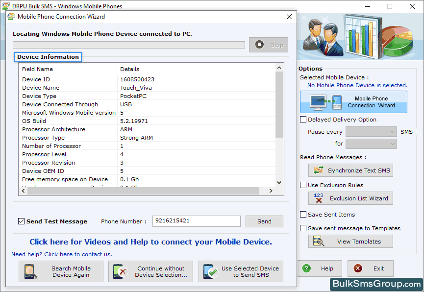The width and height of the screenshot is (424, 292).
Task: Click the Help button label
Action: click(x=327, y=268)
